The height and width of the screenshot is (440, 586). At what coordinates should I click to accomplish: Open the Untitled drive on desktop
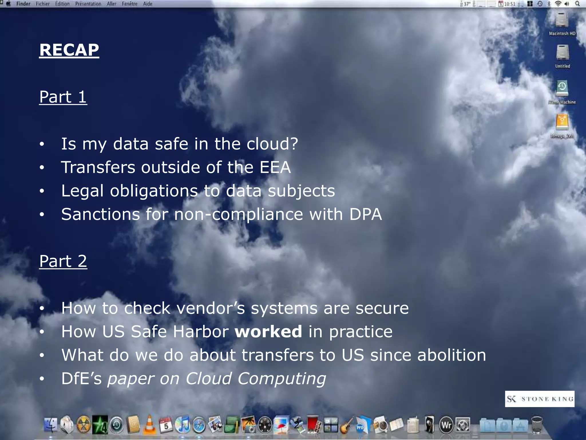563,57
